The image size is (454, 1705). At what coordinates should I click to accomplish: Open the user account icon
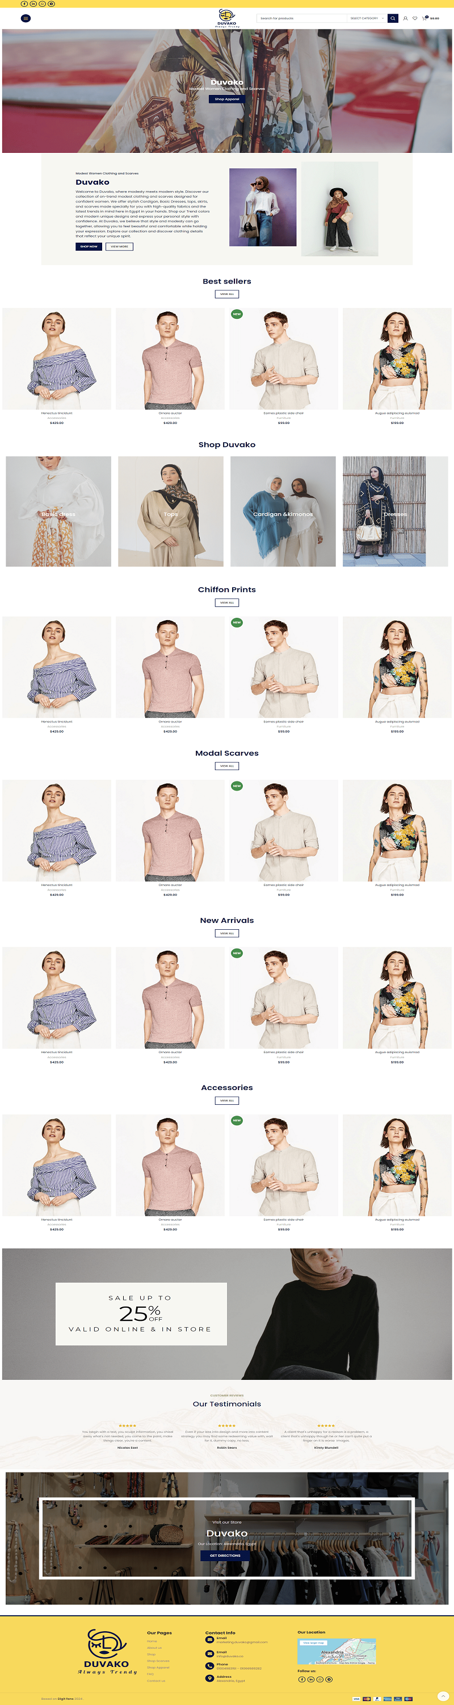405,19
